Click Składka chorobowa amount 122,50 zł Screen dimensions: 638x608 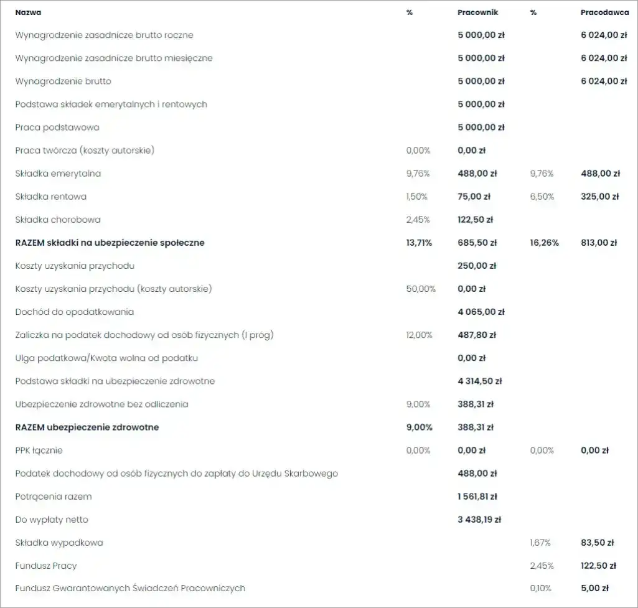pyautogui.click(x=475, y=220)
